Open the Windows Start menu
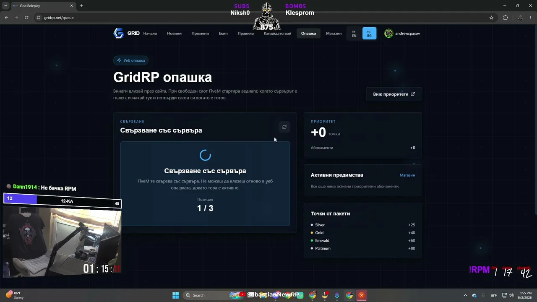This screenshot has height=302, width=537. [176, 295]
